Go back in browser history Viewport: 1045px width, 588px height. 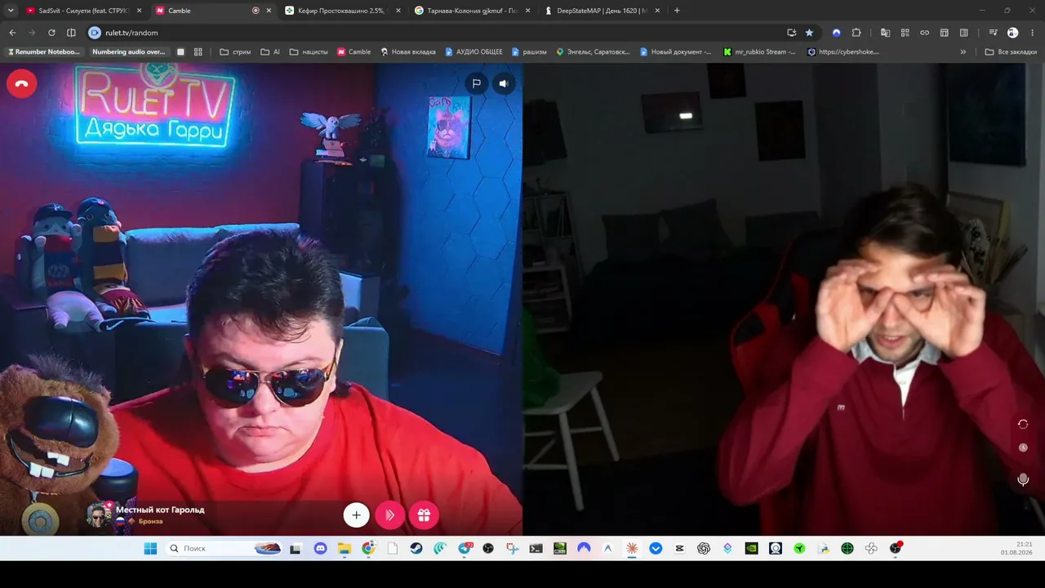[12, 33]
